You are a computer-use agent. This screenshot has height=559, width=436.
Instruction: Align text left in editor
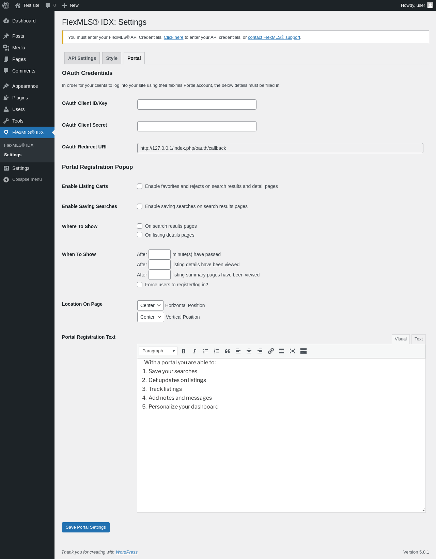click(238, 351)
